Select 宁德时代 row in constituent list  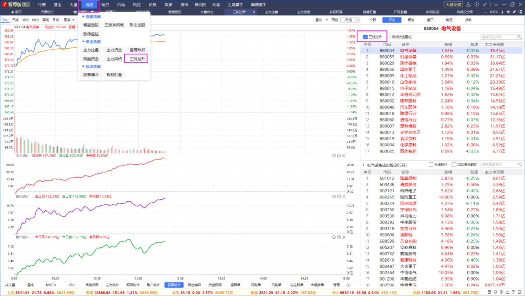(441, 210)
